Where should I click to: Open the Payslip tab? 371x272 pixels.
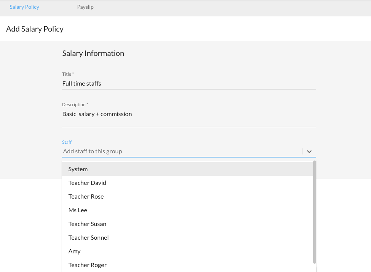point(85,7)
